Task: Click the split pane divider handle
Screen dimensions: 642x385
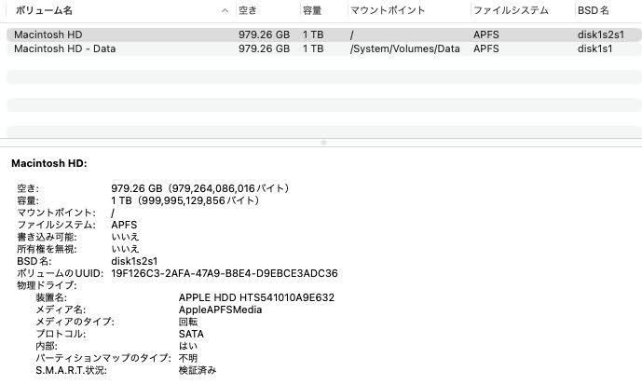Action: point(323,143)
